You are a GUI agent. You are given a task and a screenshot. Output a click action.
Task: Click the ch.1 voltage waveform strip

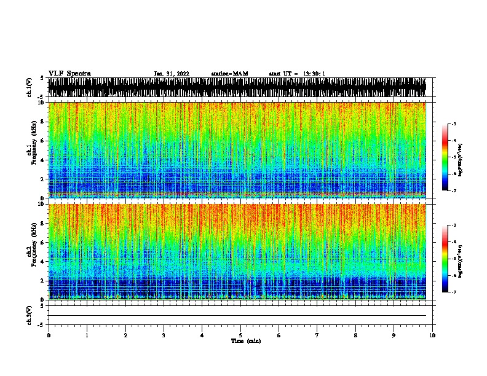(x=237, y=87)
